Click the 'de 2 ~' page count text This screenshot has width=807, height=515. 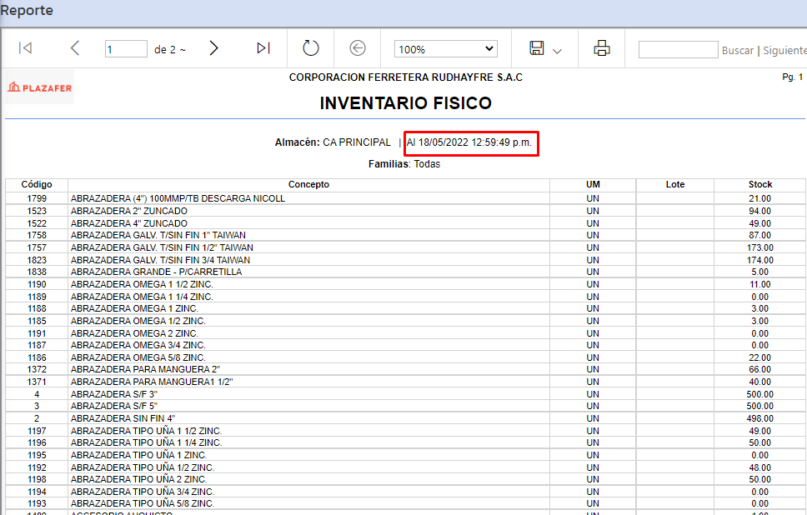coord(170,50)
